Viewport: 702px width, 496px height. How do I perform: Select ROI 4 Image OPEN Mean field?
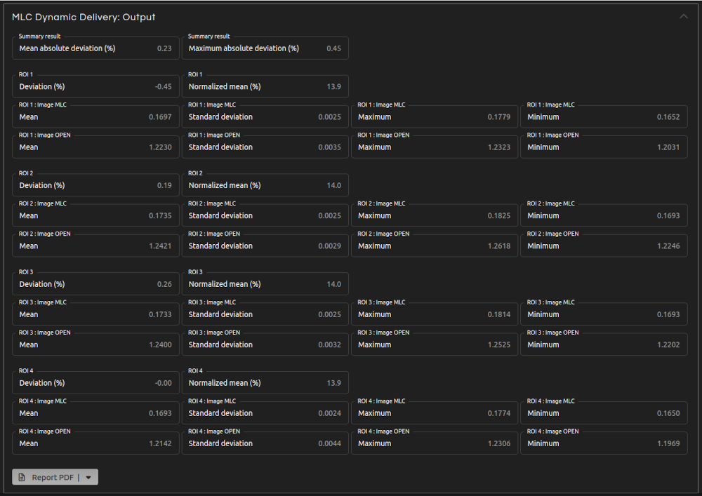95,443
